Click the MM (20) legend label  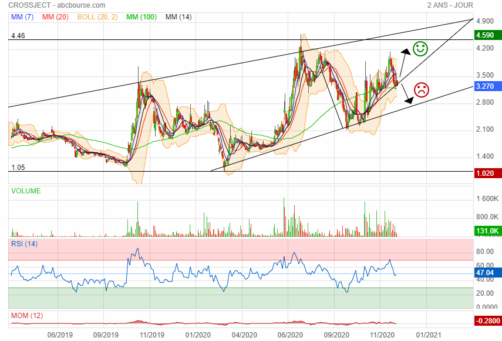tap(55, 17)
